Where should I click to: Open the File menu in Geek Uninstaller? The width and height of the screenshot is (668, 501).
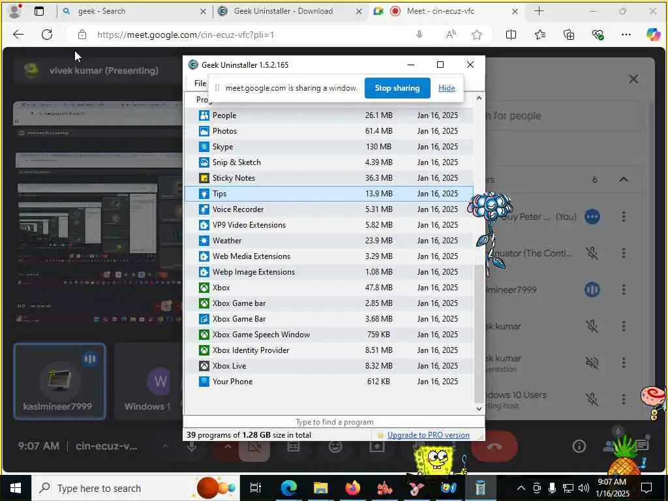[200, 83]
